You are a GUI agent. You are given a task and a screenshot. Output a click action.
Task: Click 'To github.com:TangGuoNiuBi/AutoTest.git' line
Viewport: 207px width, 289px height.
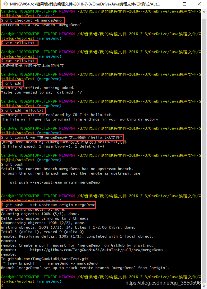point(45,259)
